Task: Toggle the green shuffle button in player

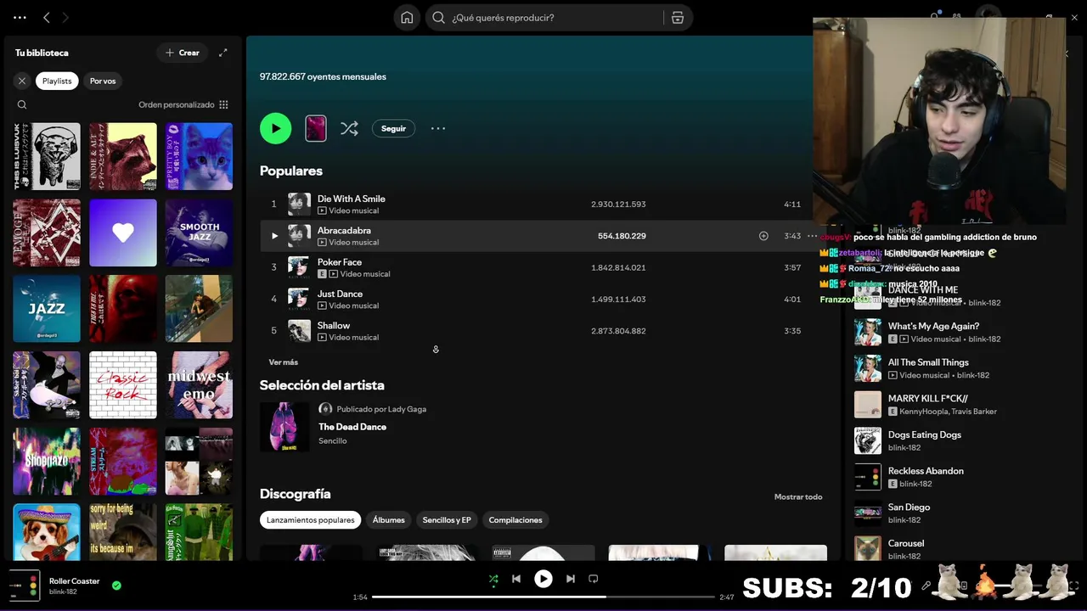Action: tap(493, 580)
